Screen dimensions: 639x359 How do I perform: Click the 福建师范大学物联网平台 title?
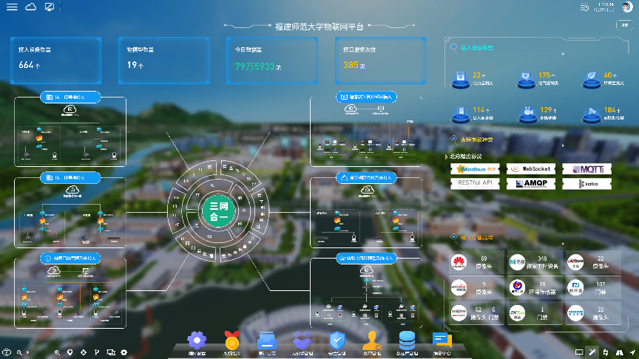pyautogui.click(x=319, y=27)
